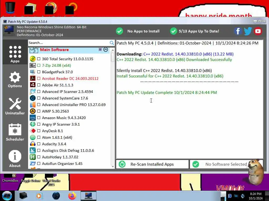Viewport: 269px width, 201px height.
Task: Select Auslogics Disk Defrag 11.0.0.6 entry
Action: [x=68, y=150]
